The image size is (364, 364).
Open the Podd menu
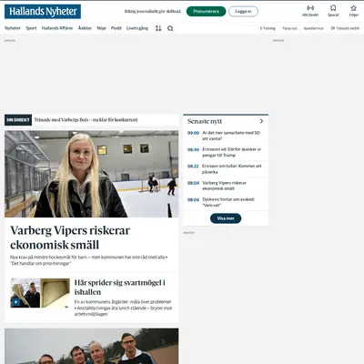(x=116, y=28)
